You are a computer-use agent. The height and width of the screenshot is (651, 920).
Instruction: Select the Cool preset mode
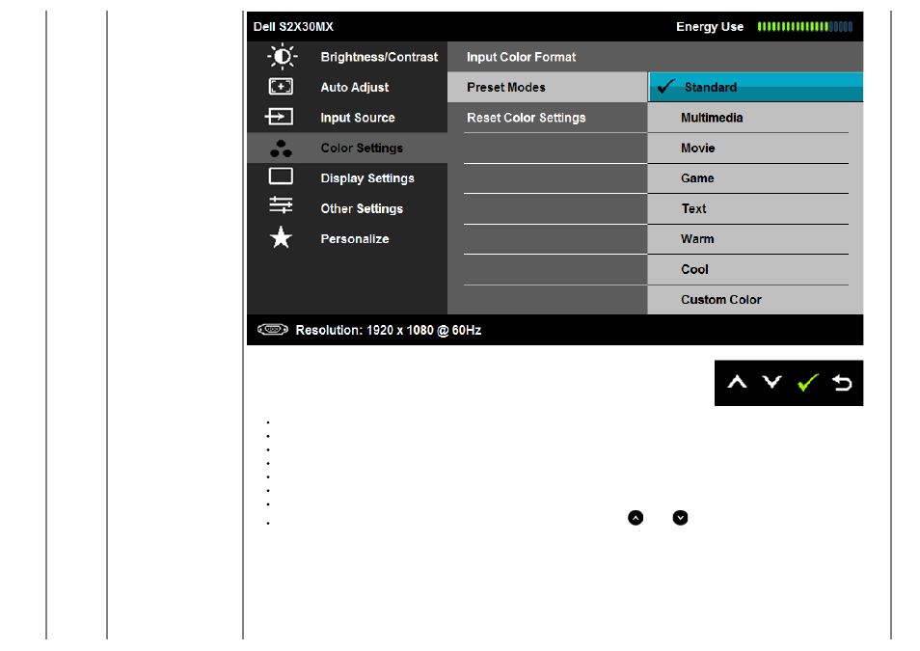coord(756,269)
